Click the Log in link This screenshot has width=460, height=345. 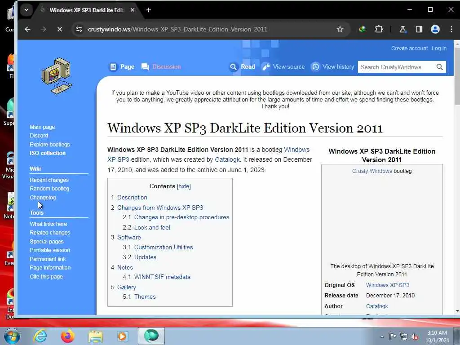[439, 49]
